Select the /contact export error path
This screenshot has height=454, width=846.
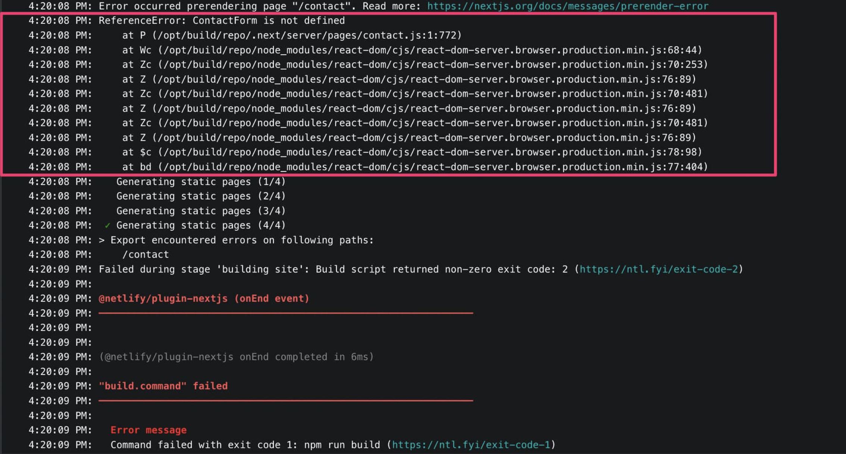click(146, 254)
